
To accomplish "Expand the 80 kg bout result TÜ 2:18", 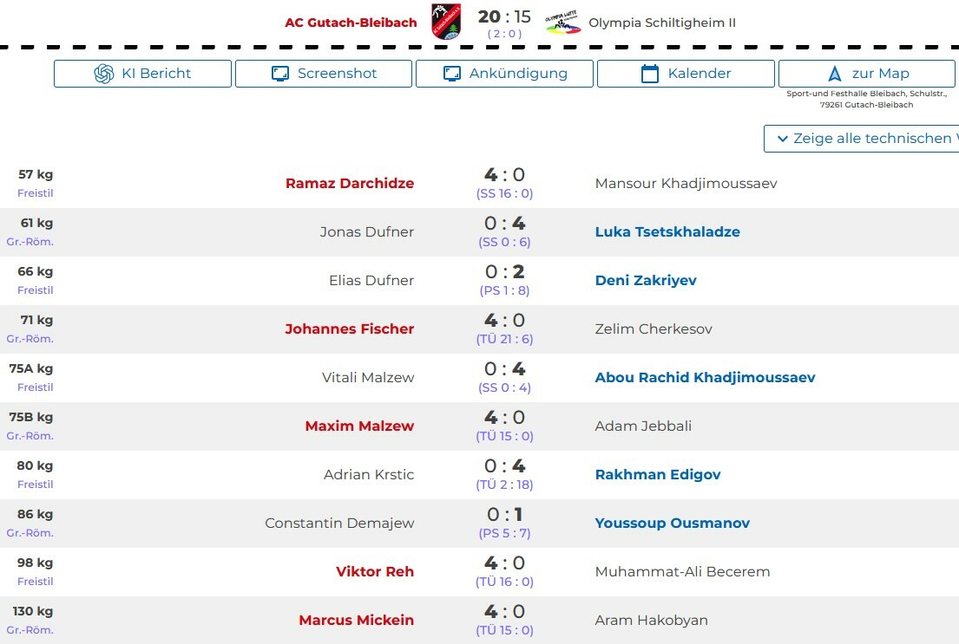I will coord(504,485).
